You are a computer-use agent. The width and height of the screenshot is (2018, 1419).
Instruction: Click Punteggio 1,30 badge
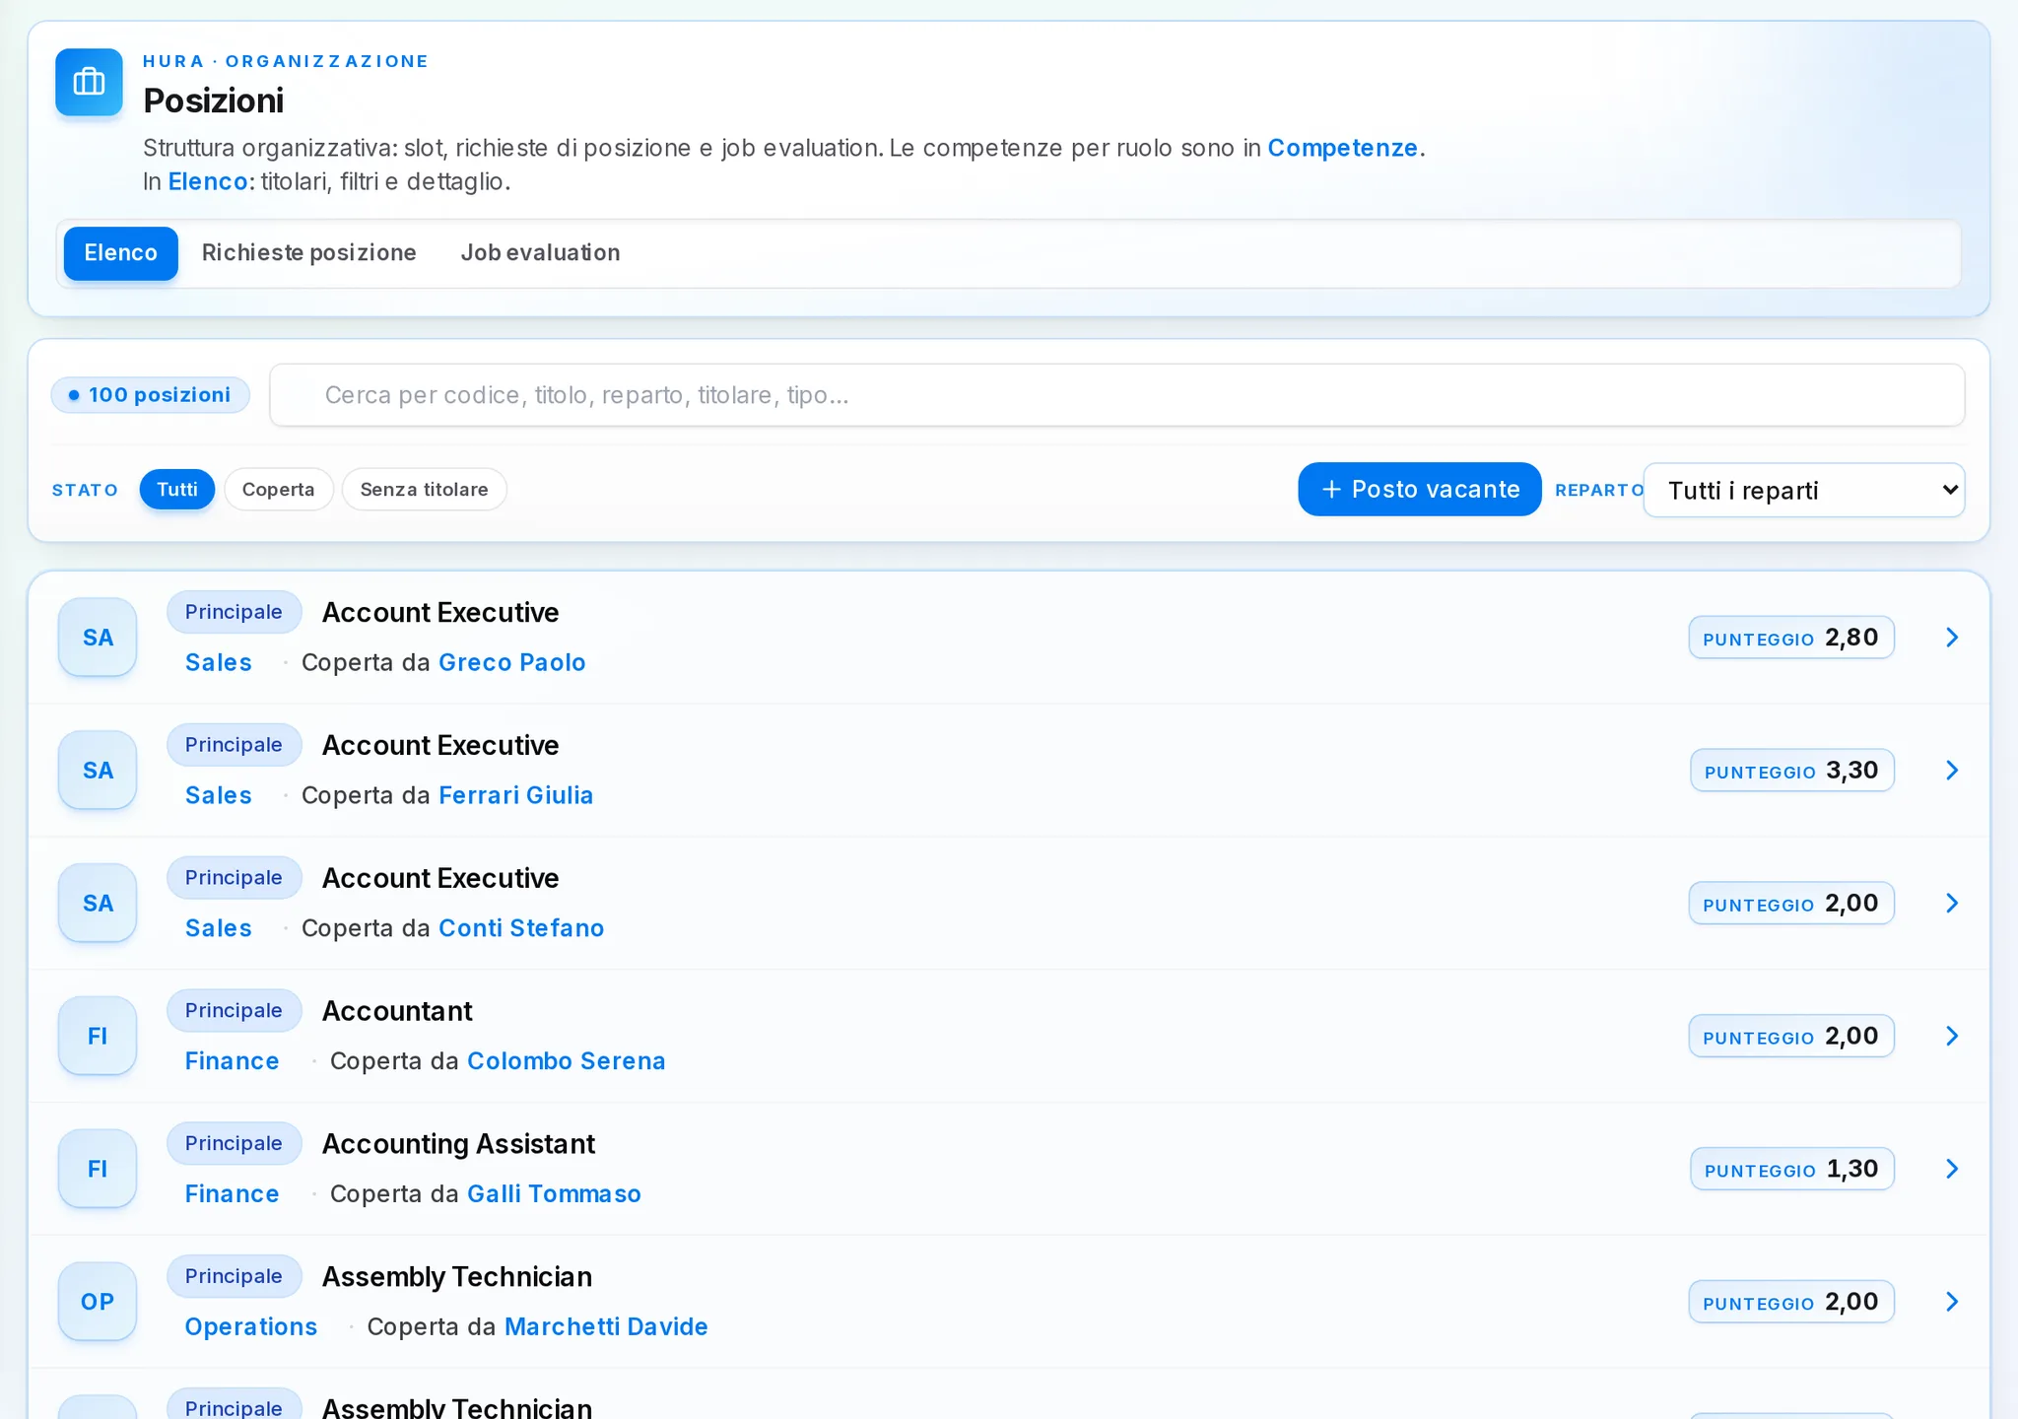point(1791,1169)
